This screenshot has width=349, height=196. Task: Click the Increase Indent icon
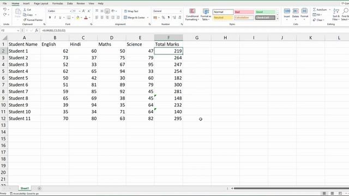(118, 17)
